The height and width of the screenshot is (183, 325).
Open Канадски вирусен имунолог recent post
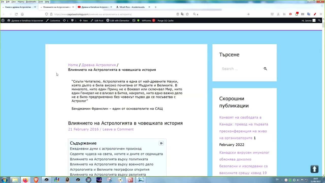coord(244,163)
